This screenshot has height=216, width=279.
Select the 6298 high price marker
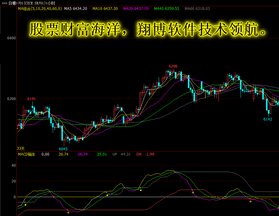(173, 66)
